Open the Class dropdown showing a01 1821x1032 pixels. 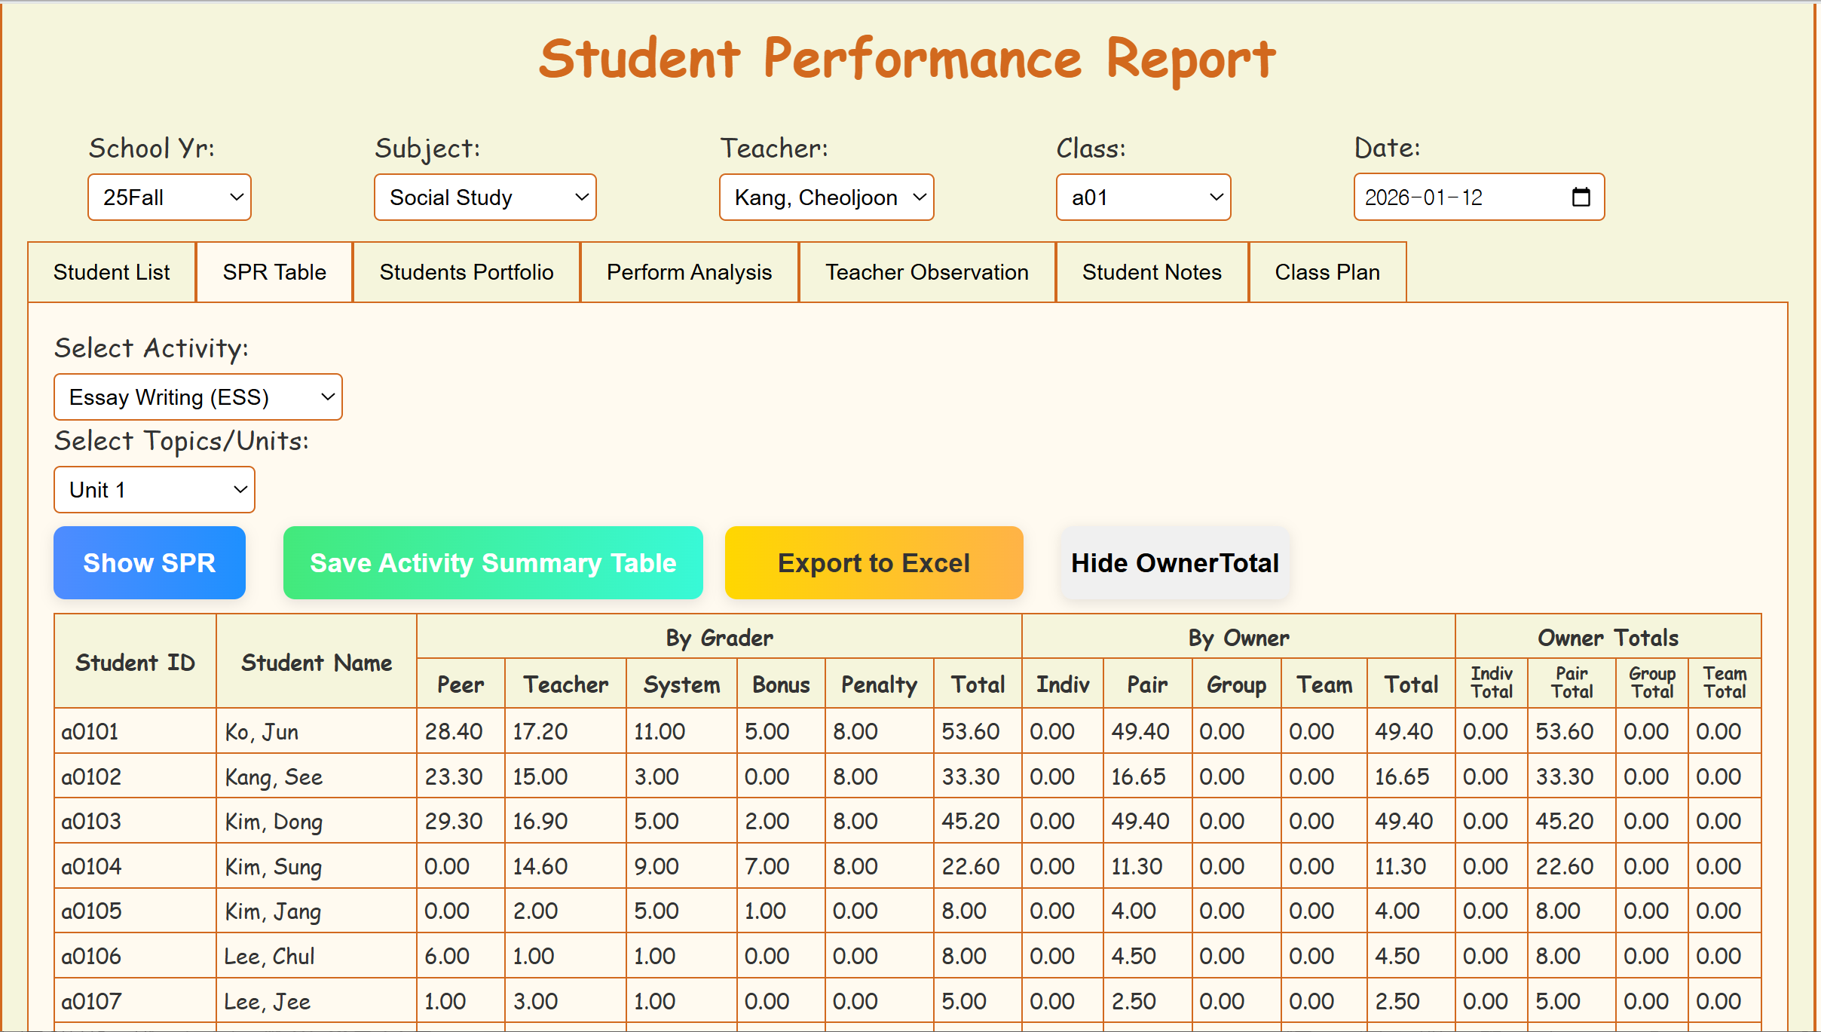click(1143, 198)
